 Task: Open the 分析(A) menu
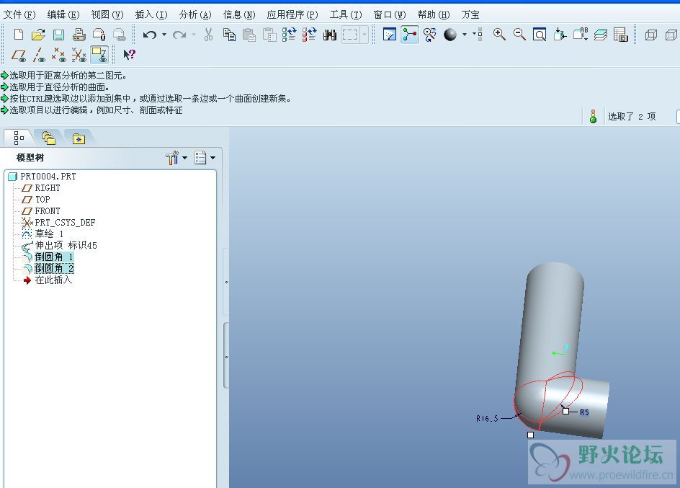point(195,14)
